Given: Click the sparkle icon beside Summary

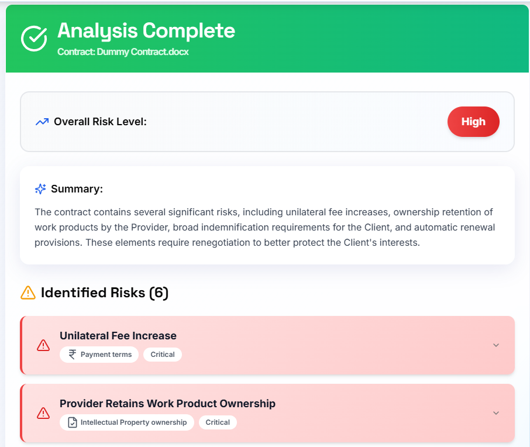Looking at the screenshot, I should pyautogui.click(x=40, y=189).
